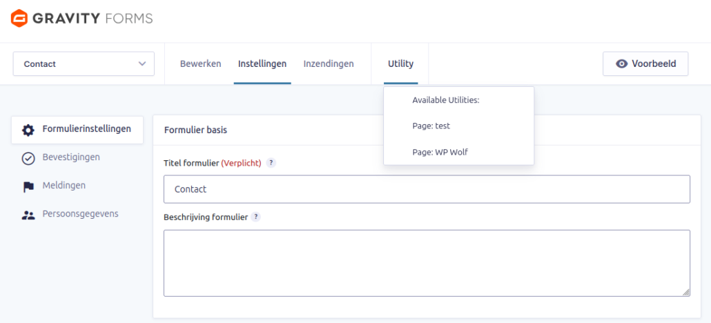
Task: Click help icon beside Beschrijving formulier
Action: pyautogui.click(x=256, y=217)
